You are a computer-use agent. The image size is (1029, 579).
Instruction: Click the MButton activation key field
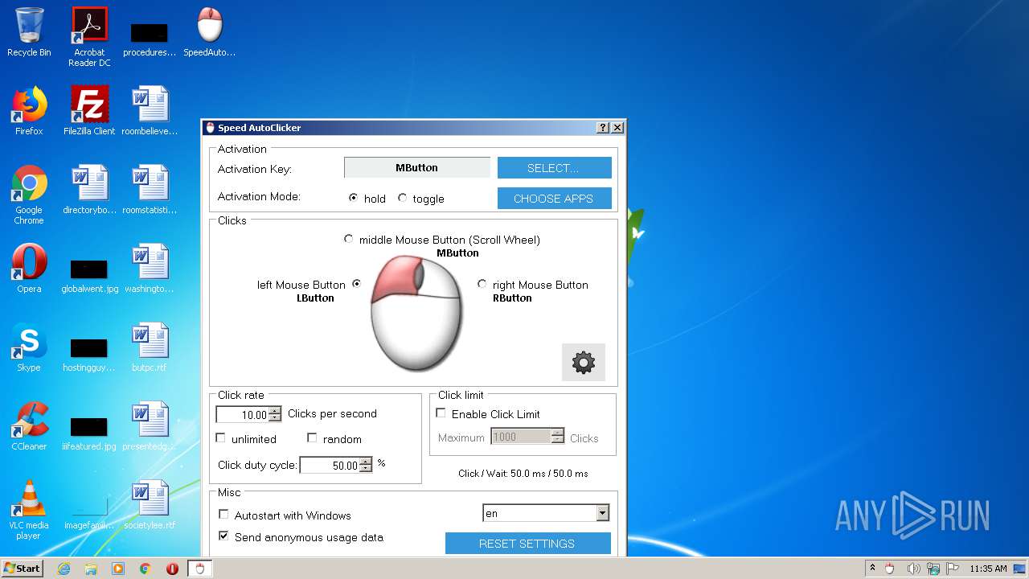click(417, 168)
